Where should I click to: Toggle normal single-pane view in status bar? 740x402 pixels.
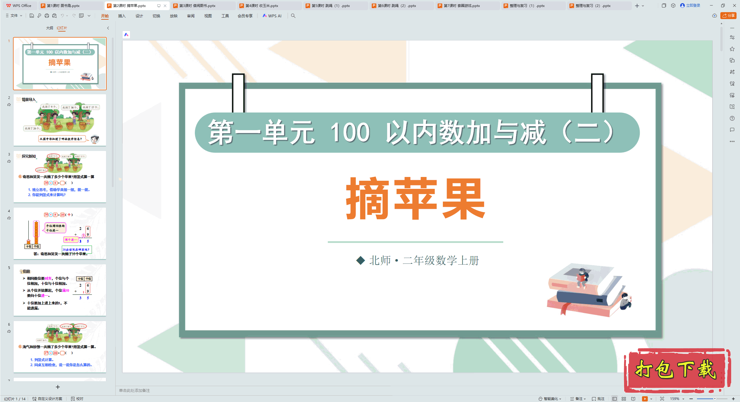[614, 399]
